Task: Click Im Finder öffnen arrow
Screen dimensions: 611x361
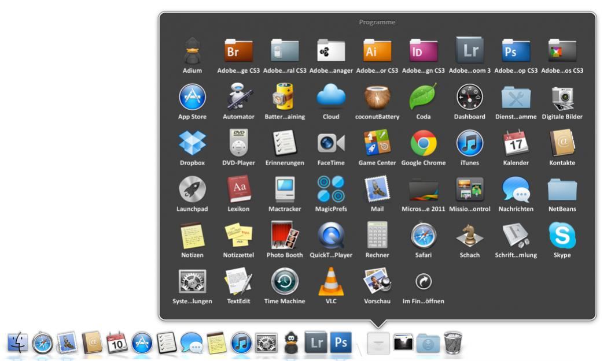Action: (423, 282)
